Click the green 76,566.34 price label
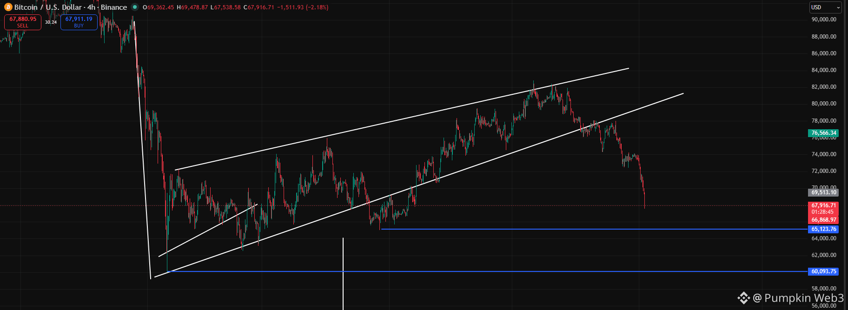This screenshot has height=310, width=848. [823, 133]
